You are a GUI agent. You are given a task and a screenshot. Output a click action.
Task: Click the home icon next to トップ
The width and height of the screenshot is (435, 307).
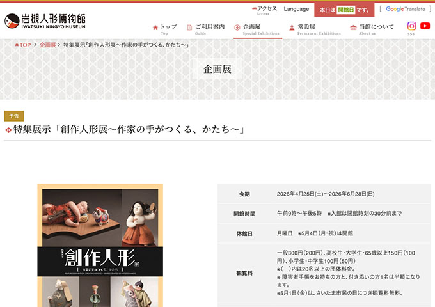click(x=155, y=27)
